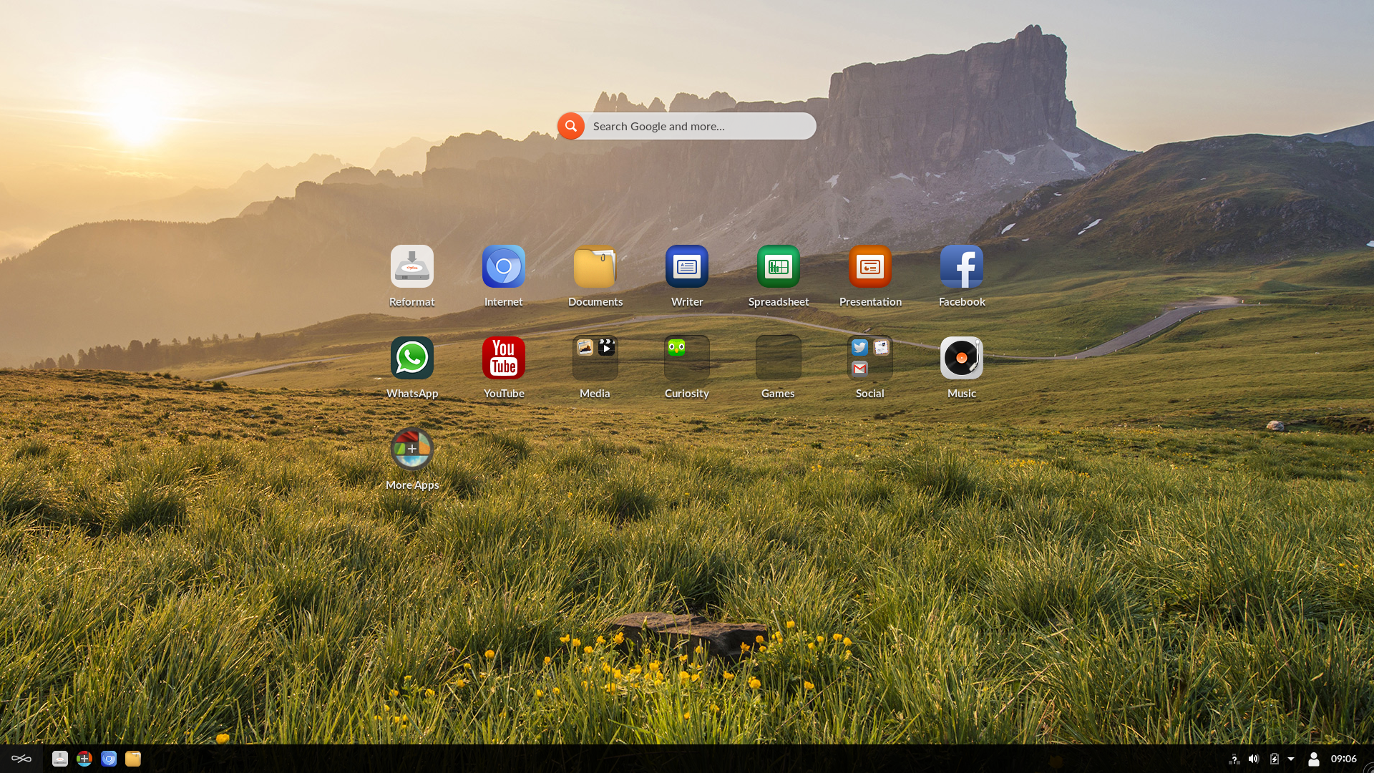Viewport: 1374px width, 773px height.
Task: Launch Chromium browser from the taskbar
Action: click(109, 759)
